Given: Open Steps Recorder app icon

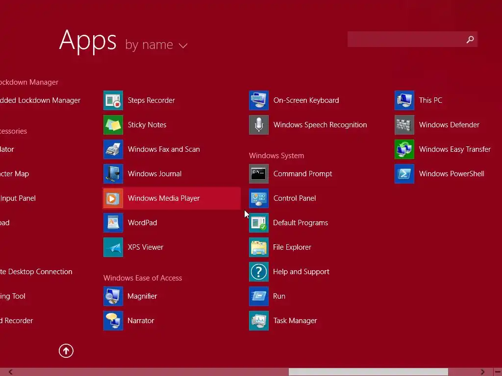Looking at the screenshot, I should (113, 100).
